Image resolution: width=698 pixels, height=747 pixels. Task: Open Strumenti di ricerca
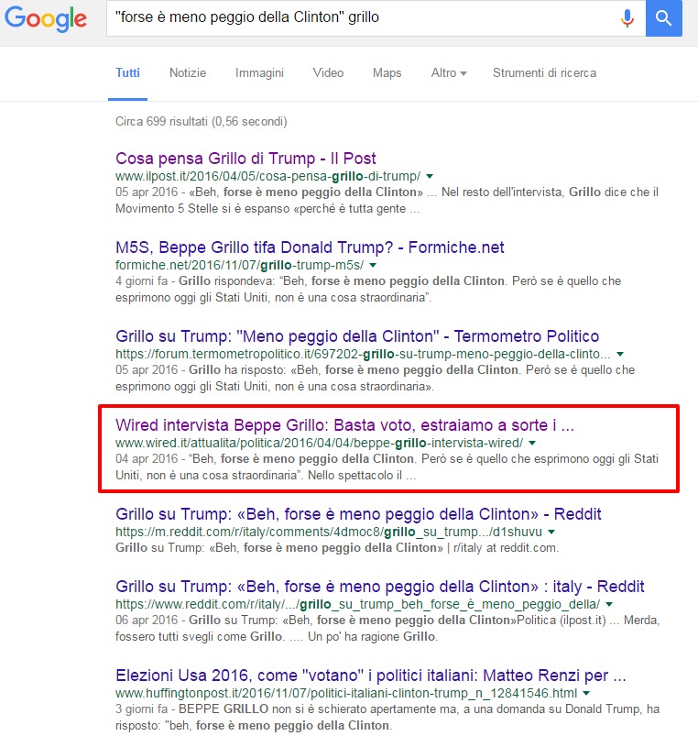coord(544,73)
